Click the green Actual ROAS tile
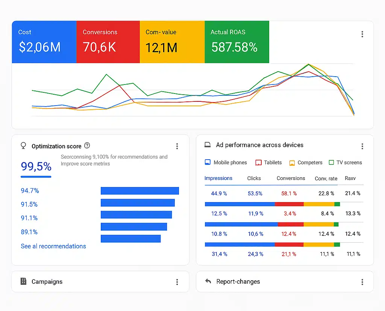Viewport: 385px width, 311px height. [237, 42]
